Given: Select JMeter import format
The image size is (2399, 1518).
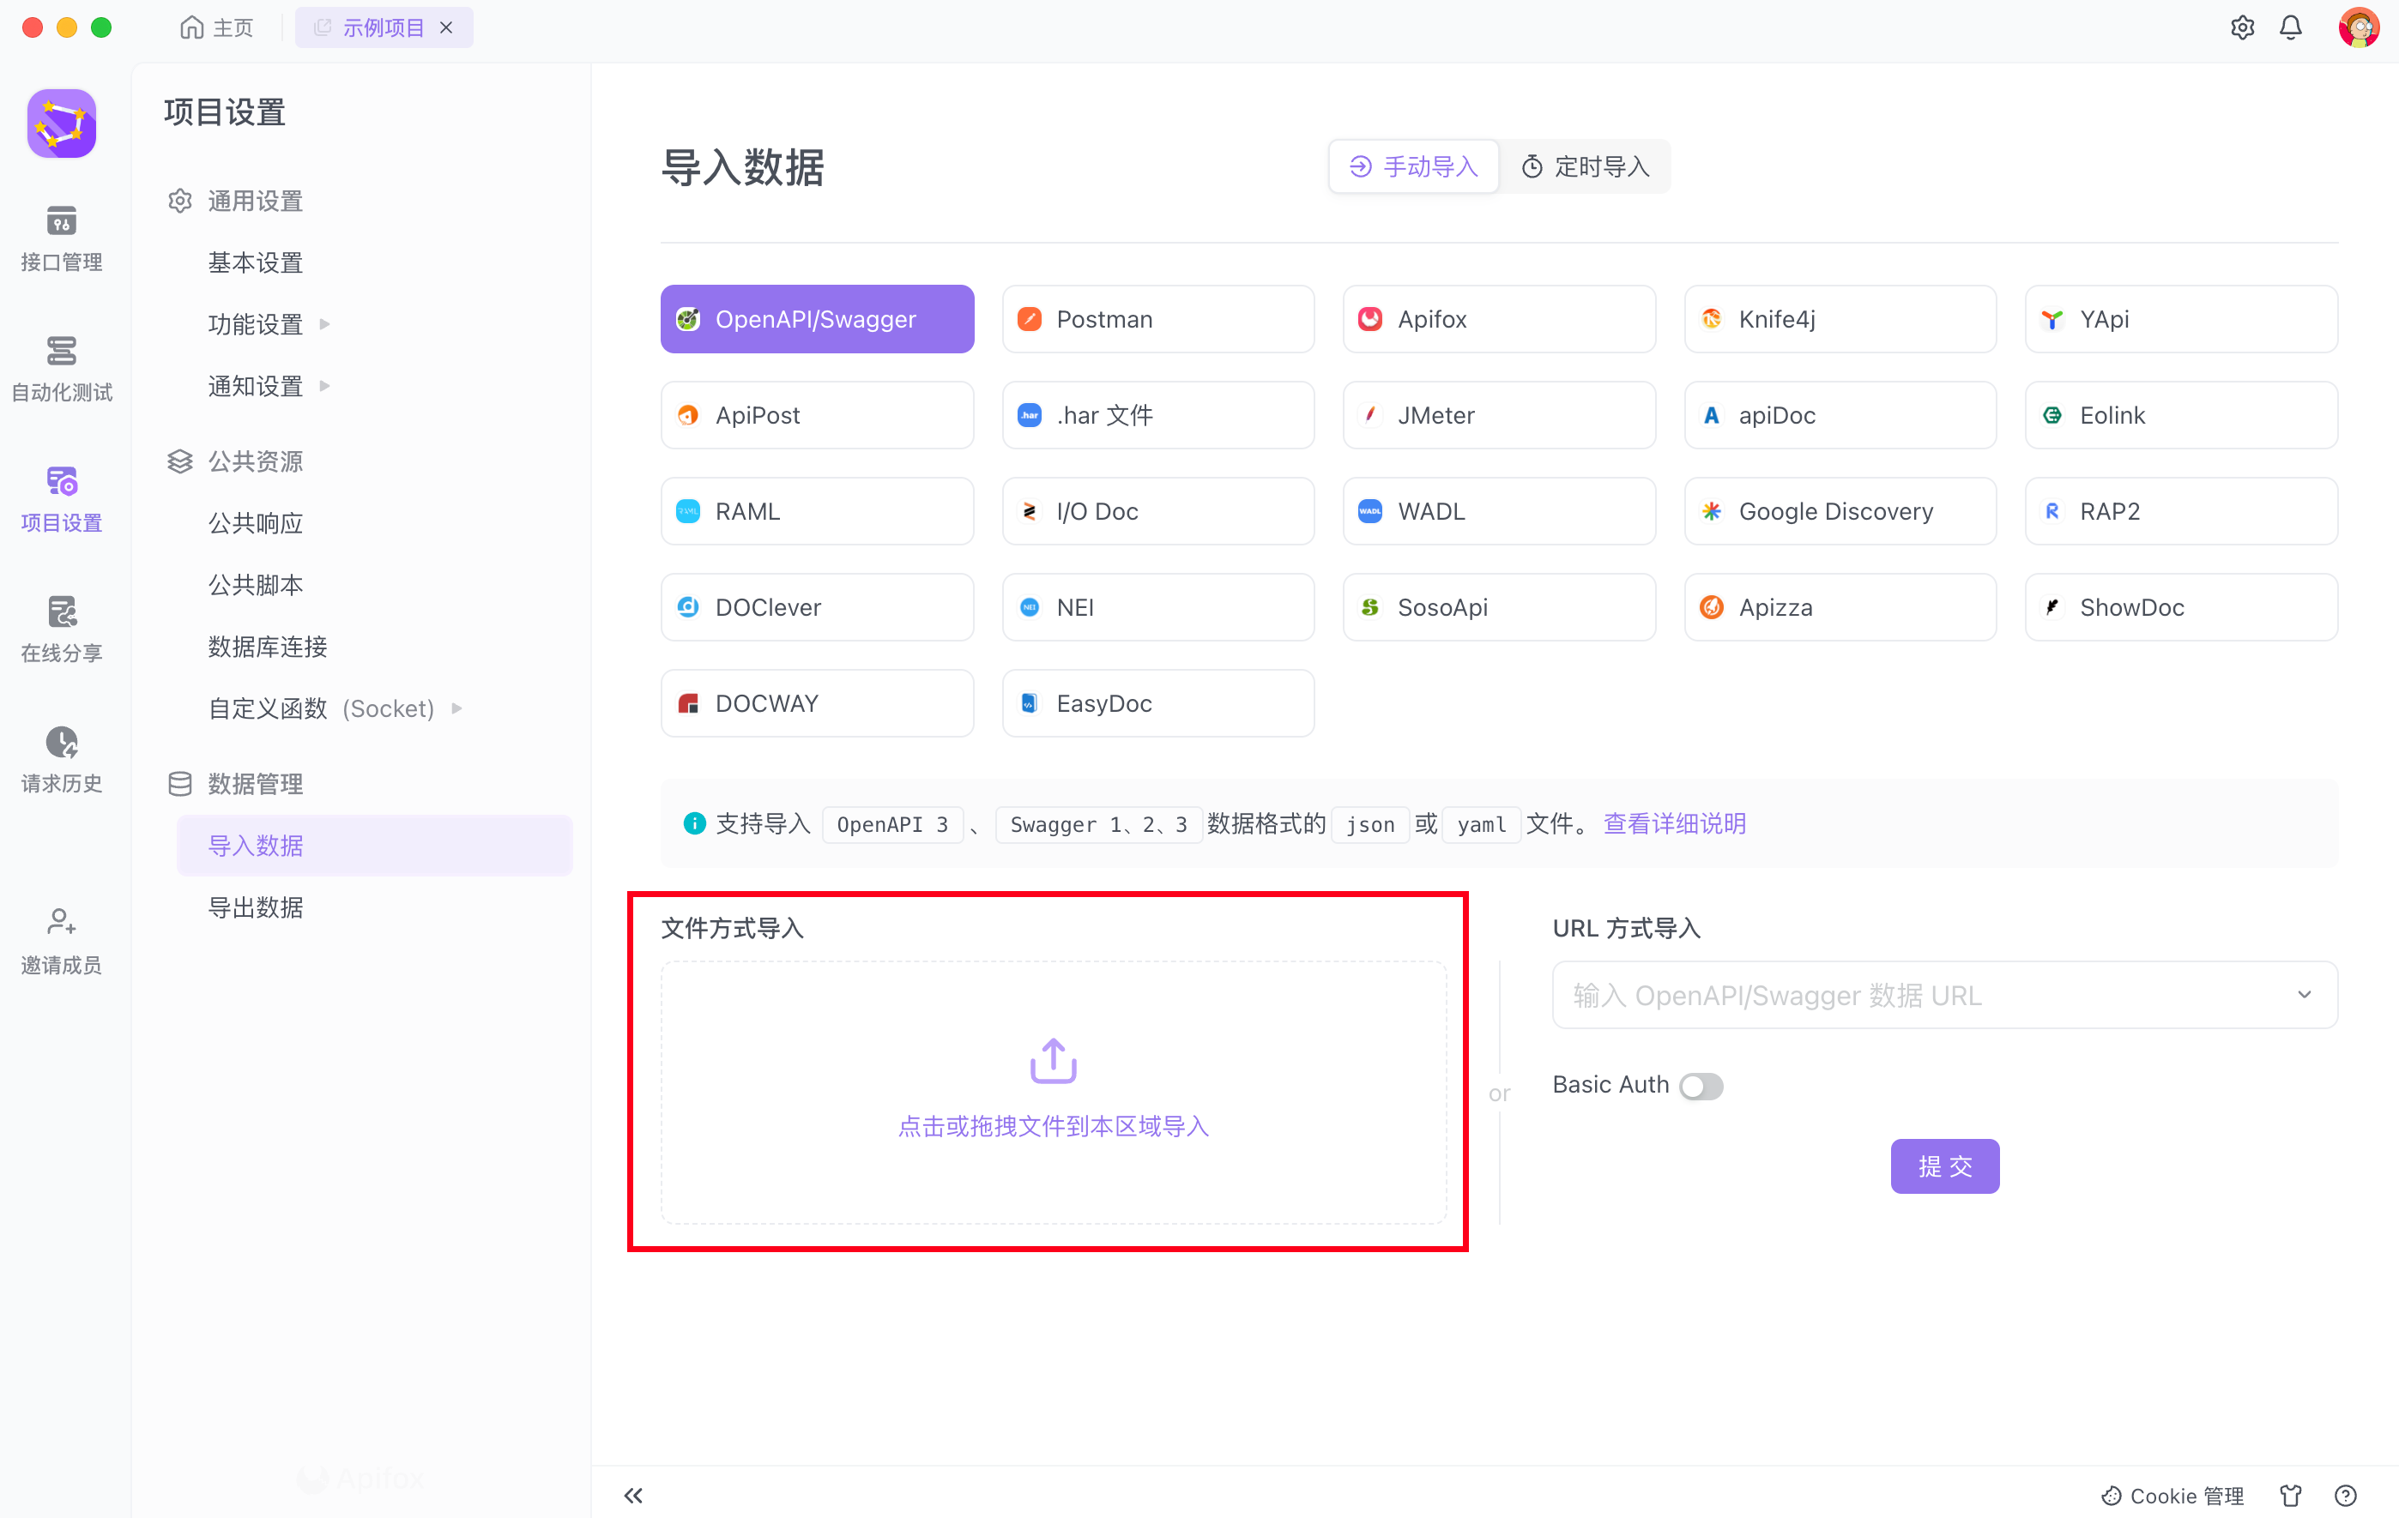Looking at the screenshot, I should click(1498, 415).
